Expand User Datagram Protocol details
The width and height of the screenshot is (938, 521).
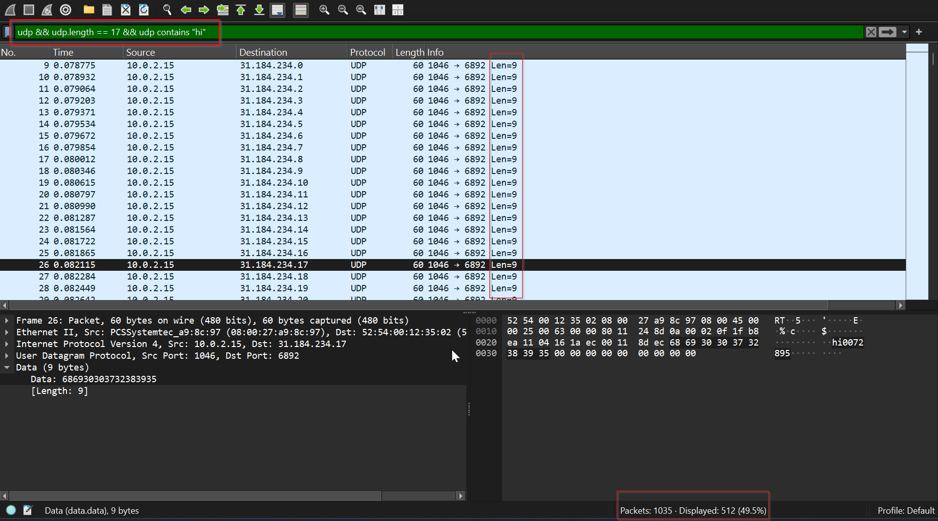(x=7, y=356)
